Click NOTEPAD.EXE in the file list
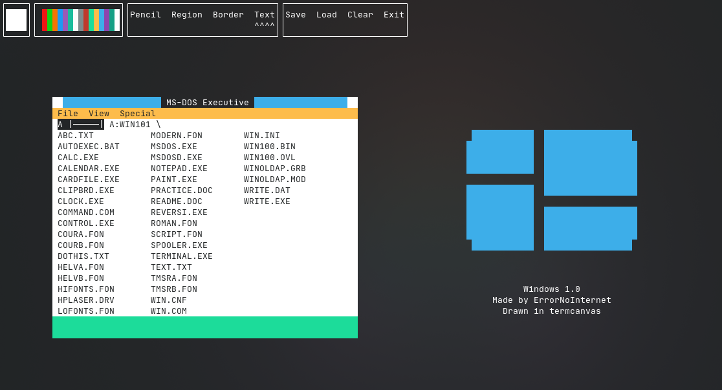Image resolution: width=722 pixels, height=390 pixels. coord(179,169)
